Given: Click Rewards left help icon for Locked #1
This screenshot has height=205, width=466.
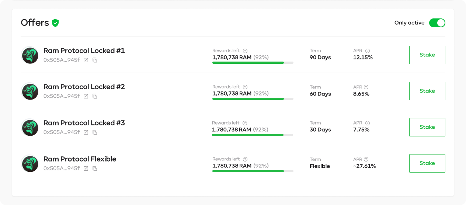Looking at the screenshot, I should 245,51.
